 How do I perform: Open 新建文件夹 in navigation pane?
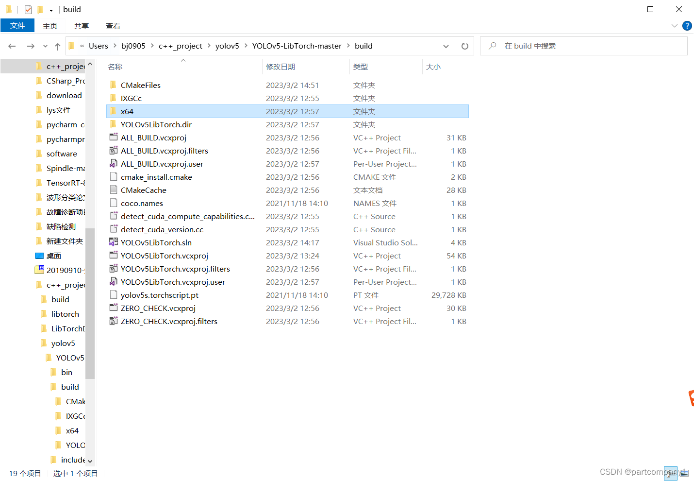click(x=65, y=241)
